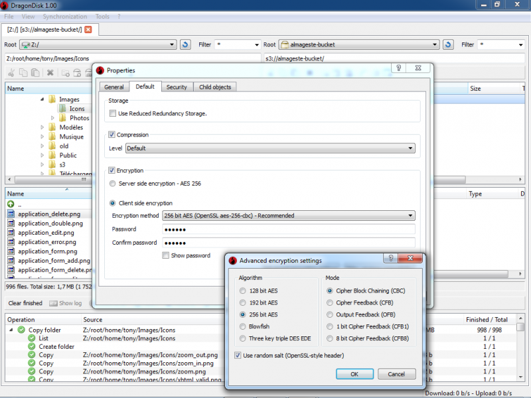Screen dimensions: 531x398
Task: Tick the Show password checkbox
Action: [x=165, y=255]
